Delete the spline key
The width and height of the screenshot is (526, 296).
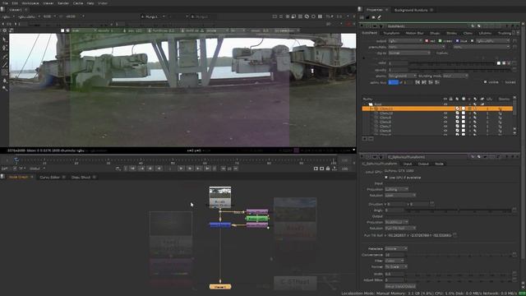click(437, 82)
